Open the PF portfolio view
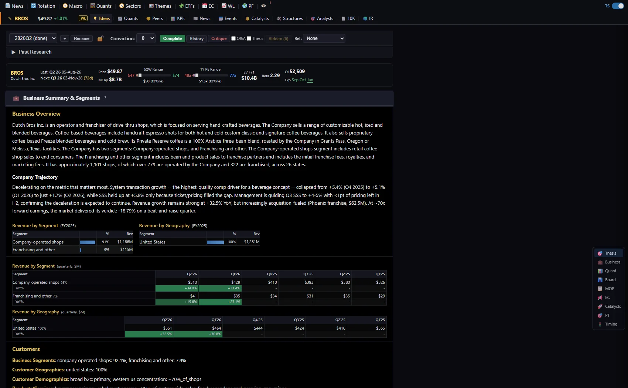The image size is (628, 388). (248, 6)
